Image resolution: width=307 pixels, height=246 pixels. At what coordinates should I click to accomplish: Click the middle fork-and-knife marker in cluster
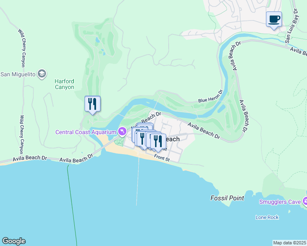(142, 139)
